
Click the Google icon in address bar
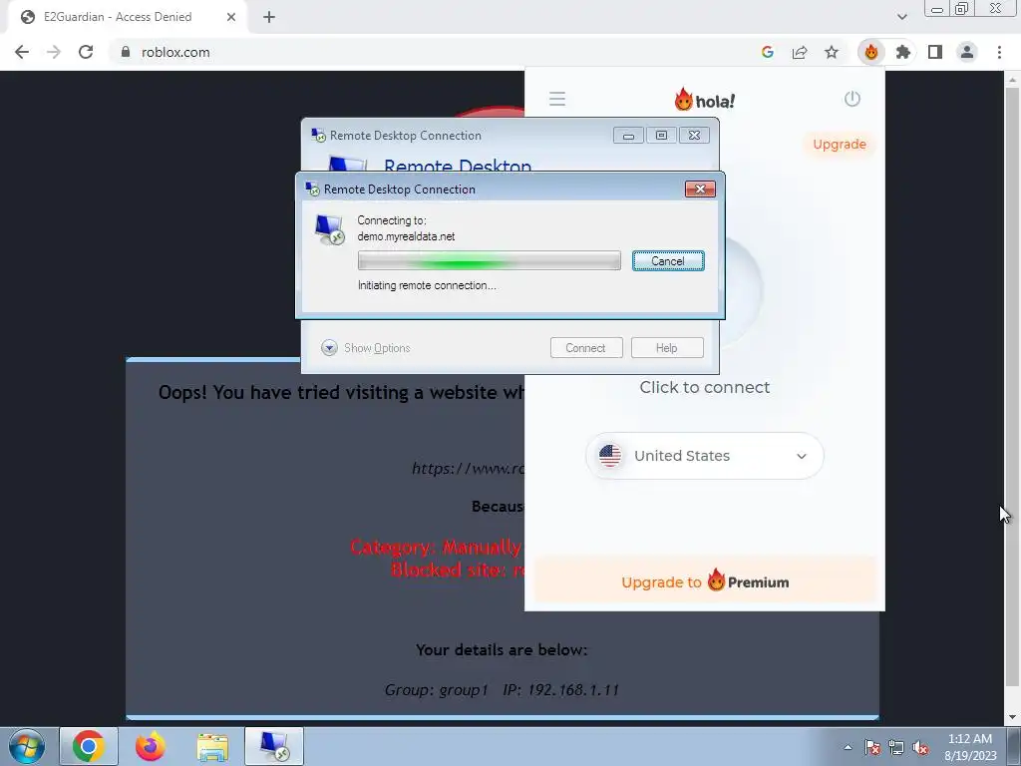pos(768,52)
